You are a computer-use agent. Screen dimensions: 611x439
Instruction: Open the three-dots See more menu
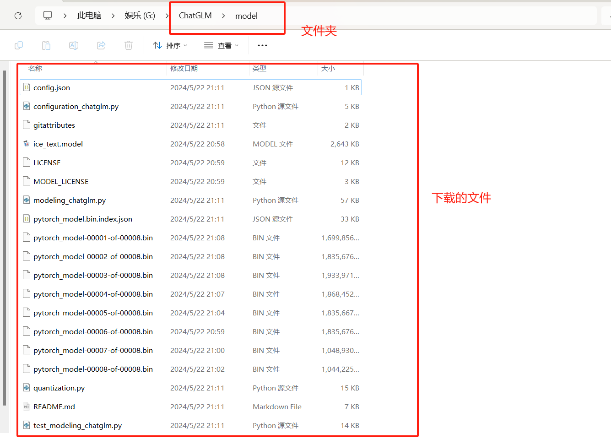(x=262, y=45)
